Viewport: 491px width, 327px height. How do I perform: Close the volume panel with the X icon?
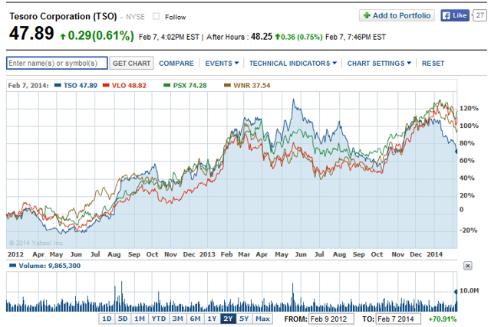[x=467, y=266]
